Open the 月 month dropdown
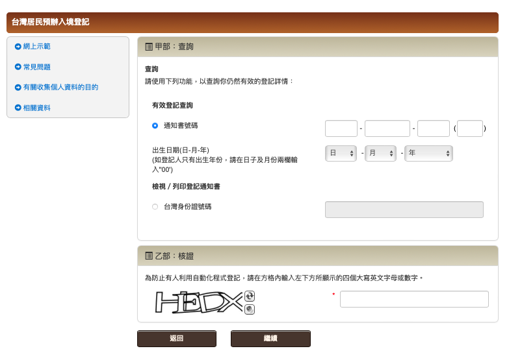 click(380, 153)
